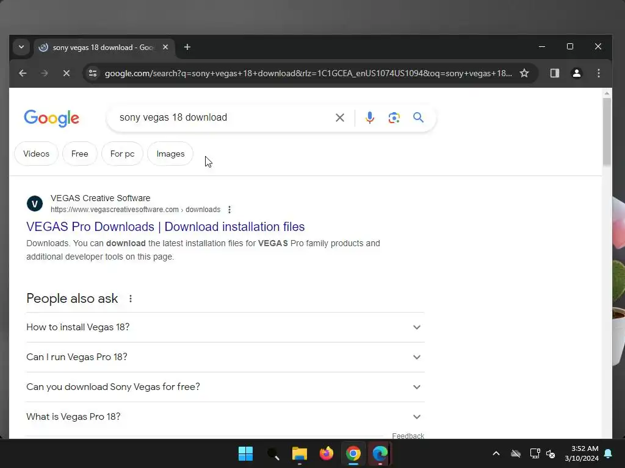The image size is (625, 468).
Task: Clear the Google search box
Action: pos(339,118)
